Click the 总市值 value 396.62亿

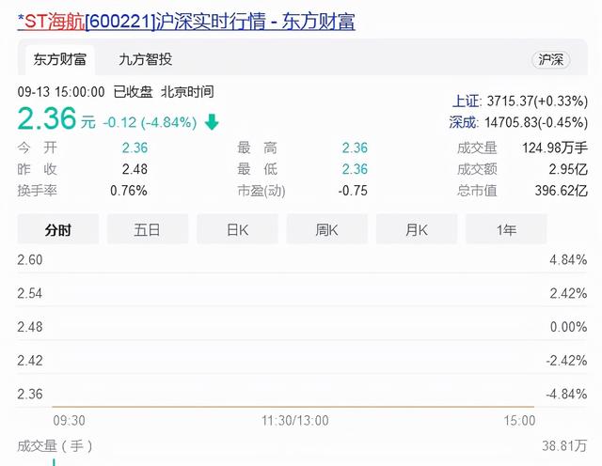point(562,191)
